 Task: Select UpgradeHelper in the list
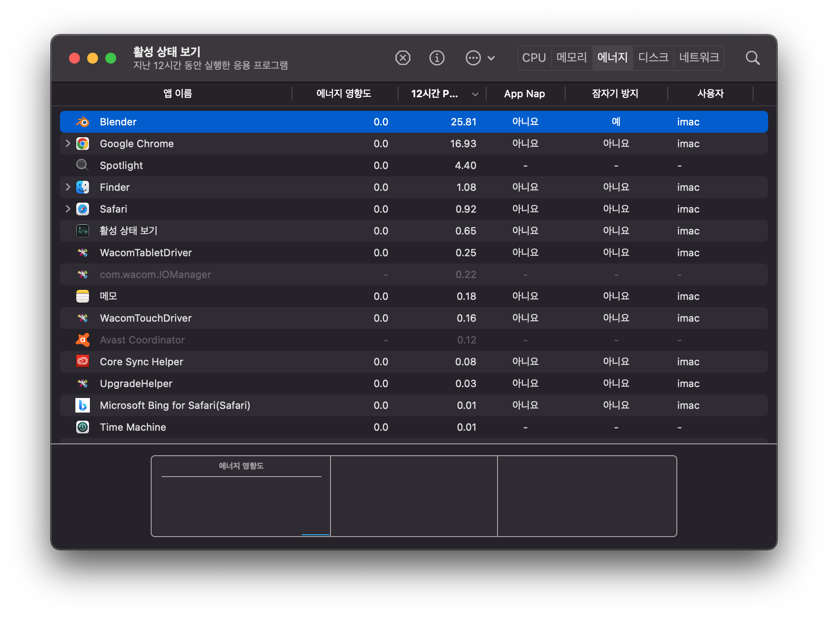pyautogui.click(x=136, y=383)
